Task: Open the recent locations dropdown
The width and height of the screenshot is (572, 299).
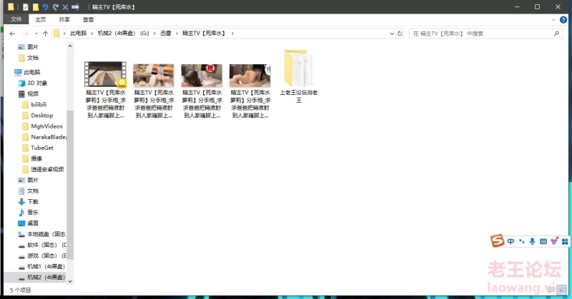Action: 36,34
